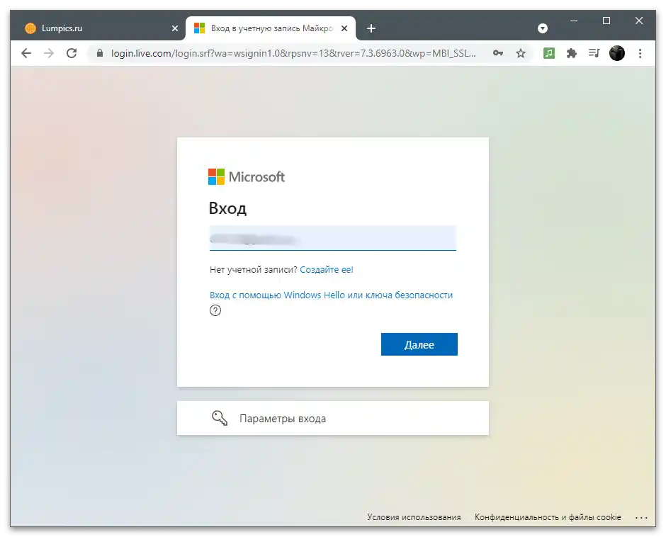Open Chrome three-dot menu
Viewport: 666px width, 537px height.
tap(640, 53)
